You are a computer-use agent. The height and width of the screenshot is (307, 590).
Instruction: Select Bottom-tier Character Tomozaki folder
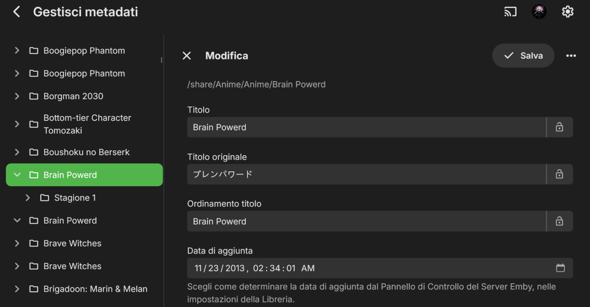pos(87,124)
